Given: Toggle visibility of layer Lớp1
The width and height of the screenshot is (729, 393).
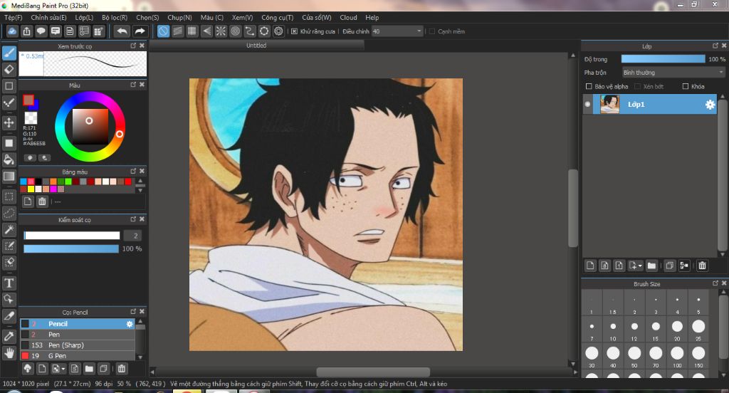Looking at the screenshot, I should pos(587,105).
